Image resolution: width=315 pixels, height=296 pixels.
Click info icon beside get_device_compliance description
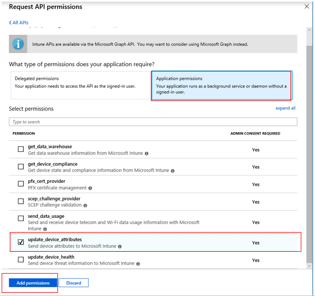coord(173,171)
